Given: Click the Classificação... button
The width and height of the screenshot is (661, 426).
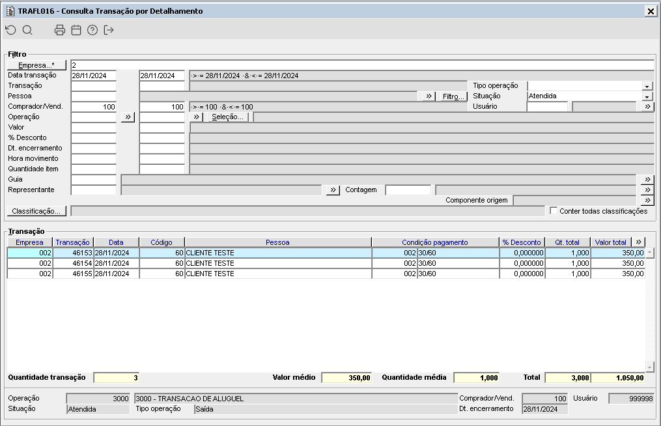Looking at the screenshot, I should click(x=36, y=211).
